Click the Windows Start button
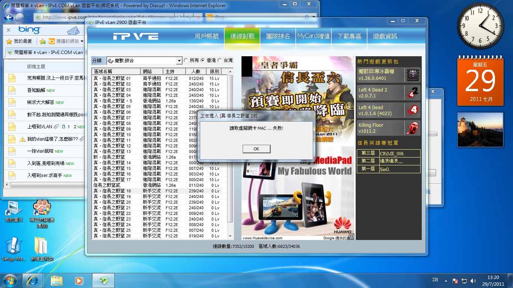Image resolution: width=513 pixels, height=288 pixels. 10,280
